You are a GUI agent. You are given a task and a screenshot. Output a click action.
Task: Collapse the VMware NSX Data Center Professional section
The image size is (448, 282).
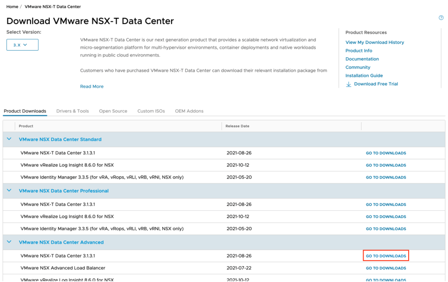coord(9,191)
